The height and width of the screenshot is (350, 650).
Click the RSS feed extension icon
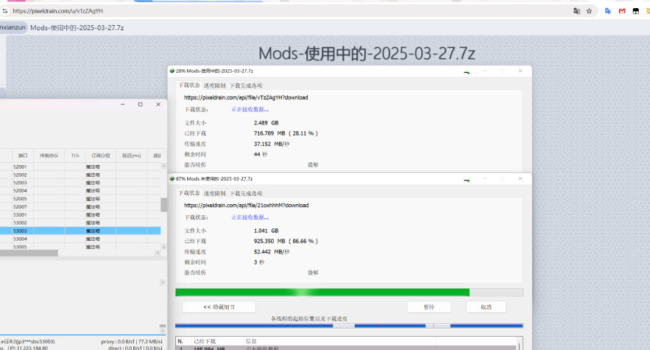pyautogui.click(x=647, y=11)
